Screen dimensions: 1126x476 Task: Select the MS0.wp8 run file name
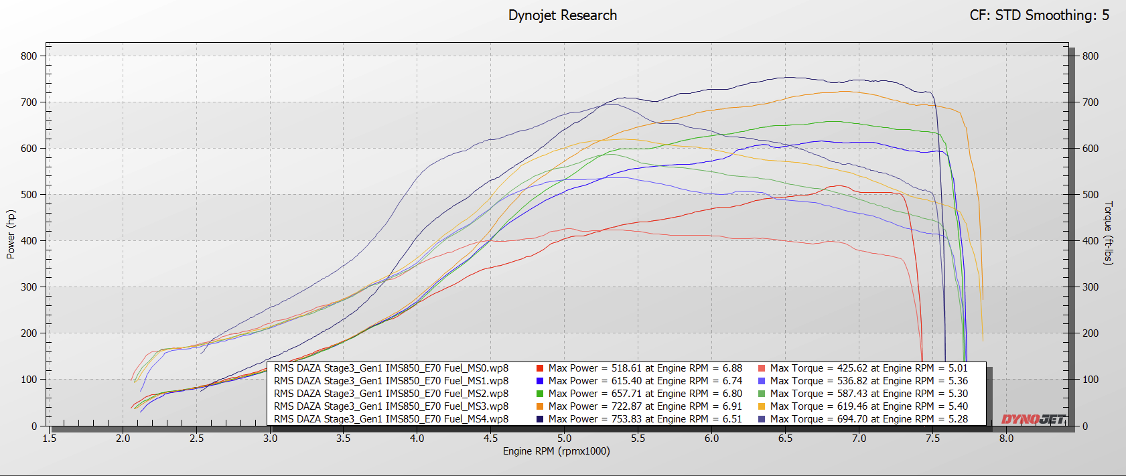click(x=391, y=368)
